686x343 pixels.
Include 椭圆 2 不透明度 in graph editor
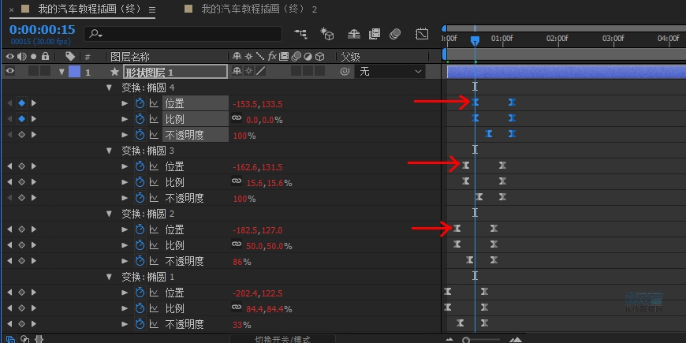pos(154,261)
